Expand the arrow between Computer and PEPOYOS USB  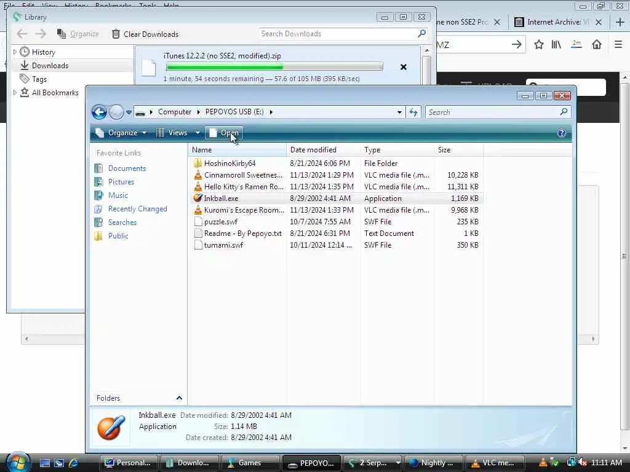coord(199,112)
